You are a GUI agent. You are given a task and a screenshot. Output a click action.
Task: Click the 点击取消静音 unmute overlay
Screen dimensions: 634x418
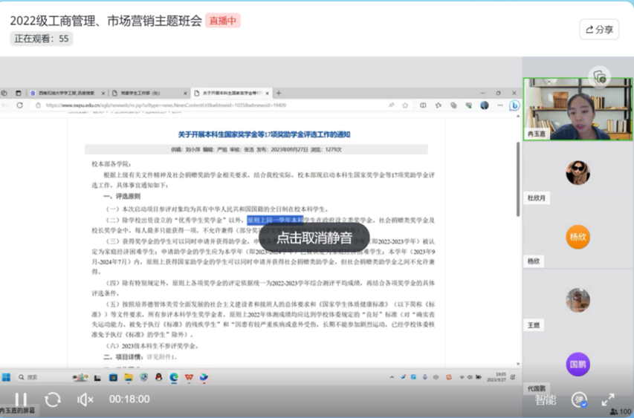(314, 238)
